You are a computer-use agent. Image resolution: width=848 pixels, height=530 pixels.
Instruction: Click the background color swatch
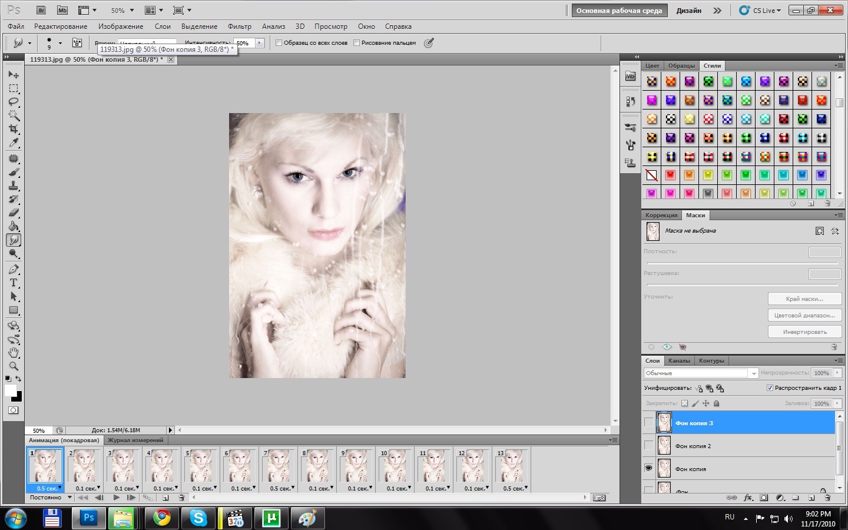point(19,397)
